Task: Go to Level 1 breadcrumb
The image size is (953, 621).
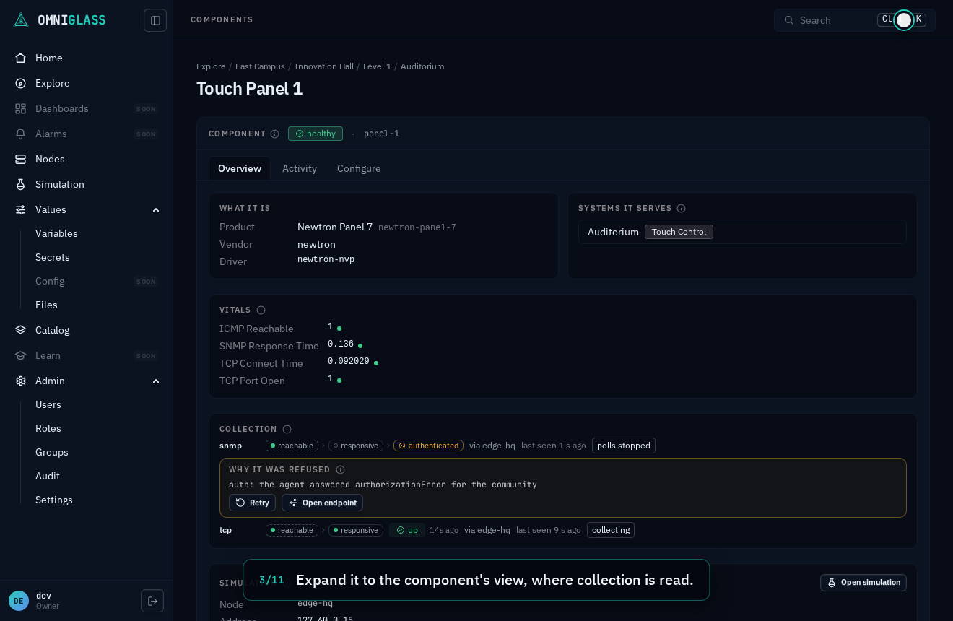Action: coord(377,66)
